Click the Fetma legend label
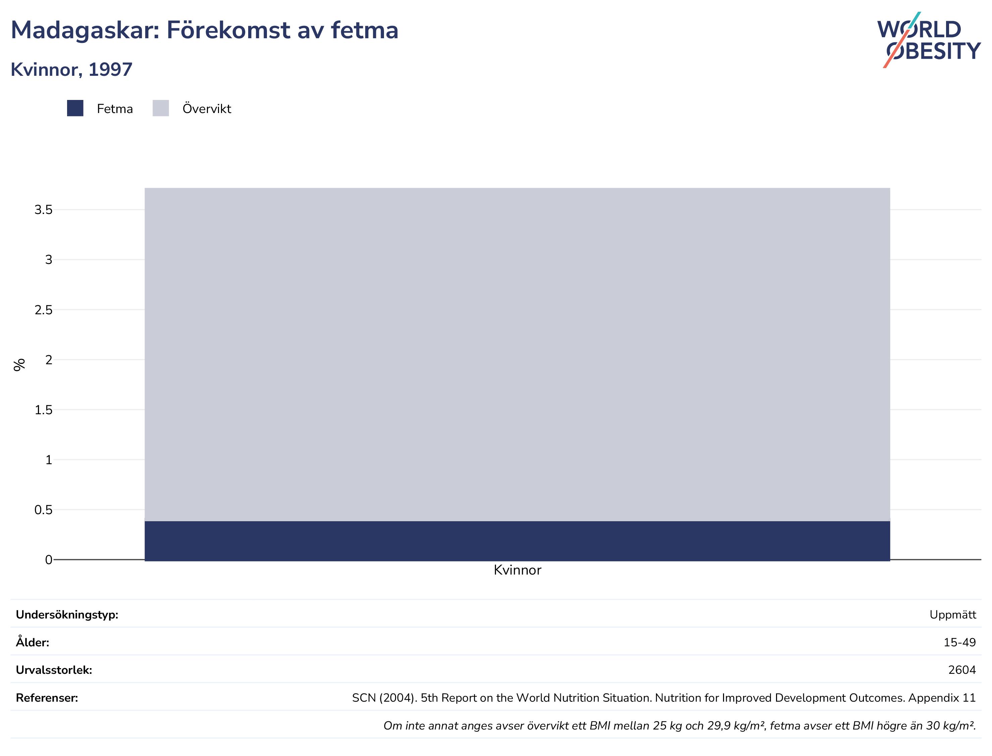The image size is (992, 756). [115, 109]
